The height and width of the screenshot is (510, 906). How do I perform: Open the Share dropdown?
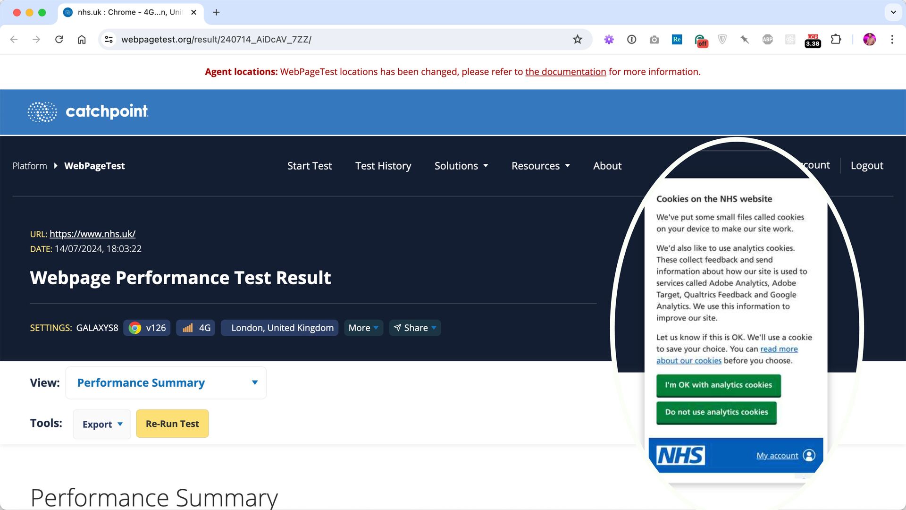[415, 328]
